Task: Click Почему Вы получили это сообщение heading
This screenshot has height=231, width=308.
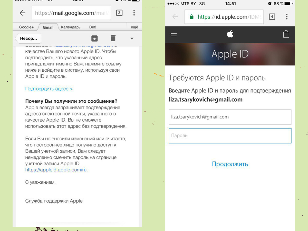Action: (x=71, y=101)
